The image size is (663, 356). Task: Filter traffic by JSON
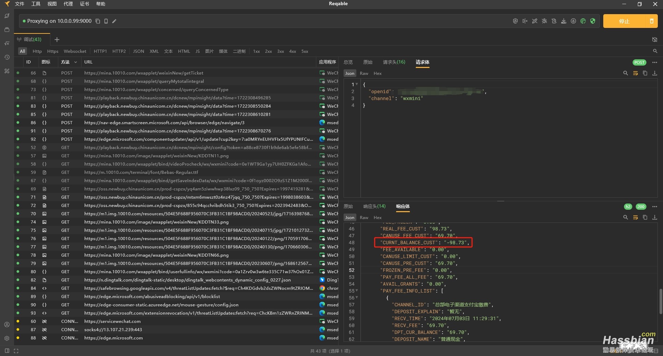pos(138,51)
